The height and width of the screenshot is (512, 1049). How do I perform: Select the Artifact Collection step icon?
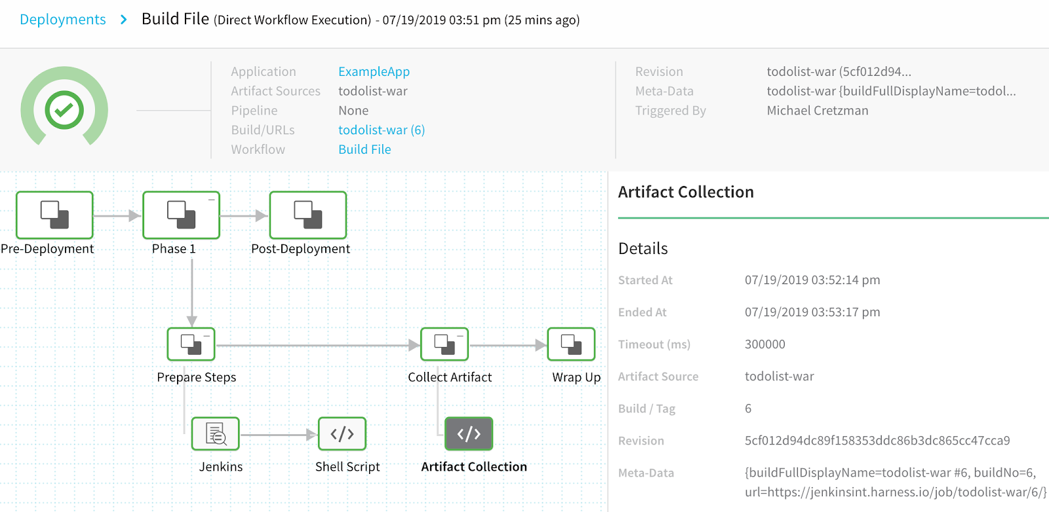pos(469,433)
